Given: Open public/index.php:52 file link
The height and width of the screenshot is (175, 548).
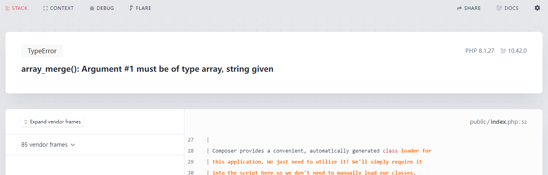Looking at the screenshot, I should click(498, 122).
